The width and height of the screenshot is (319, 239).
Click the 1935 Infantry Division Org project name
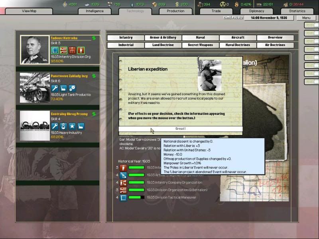(71, 57)
